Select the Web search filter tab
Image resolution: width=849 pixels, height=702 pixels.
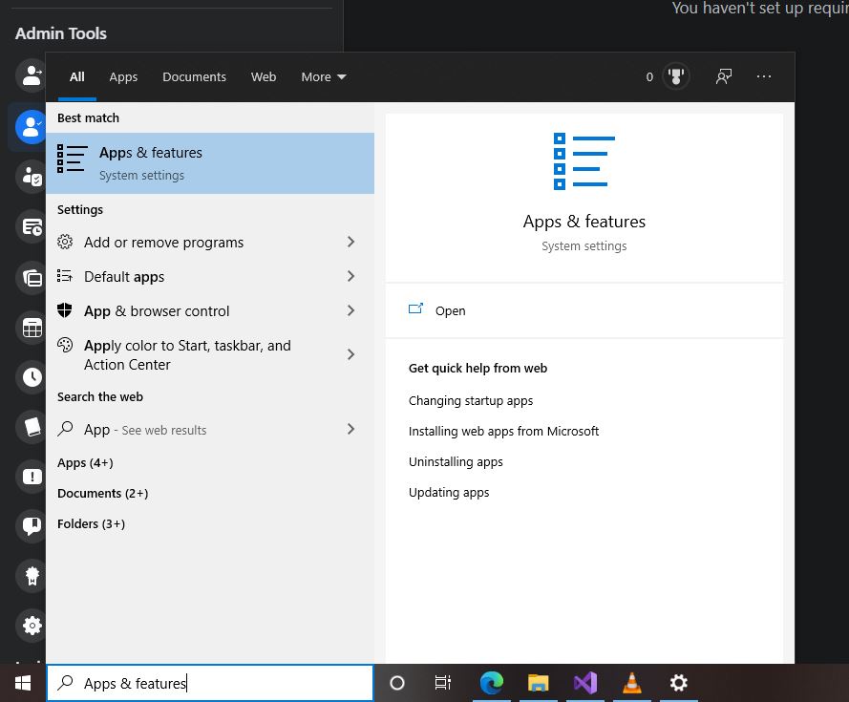point(264,76)
